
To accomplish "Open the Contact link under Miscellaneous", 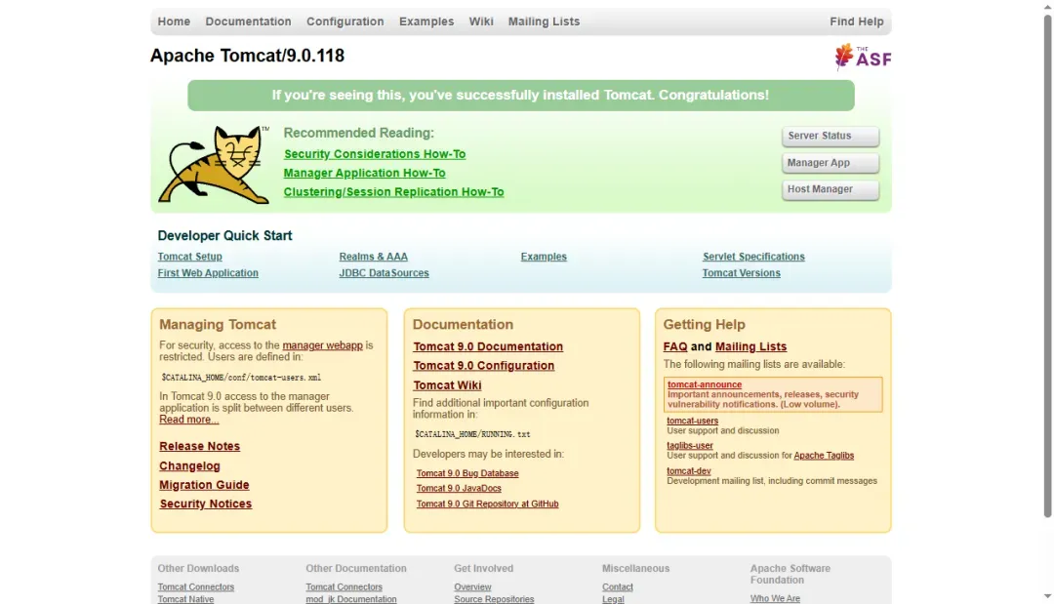I will (x=617, y=586).
